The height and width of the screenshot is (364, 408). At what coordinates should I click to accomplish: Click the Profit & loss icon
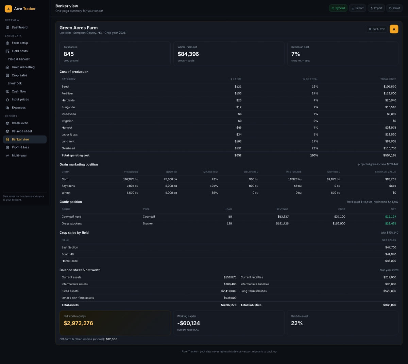coord(7,147)
